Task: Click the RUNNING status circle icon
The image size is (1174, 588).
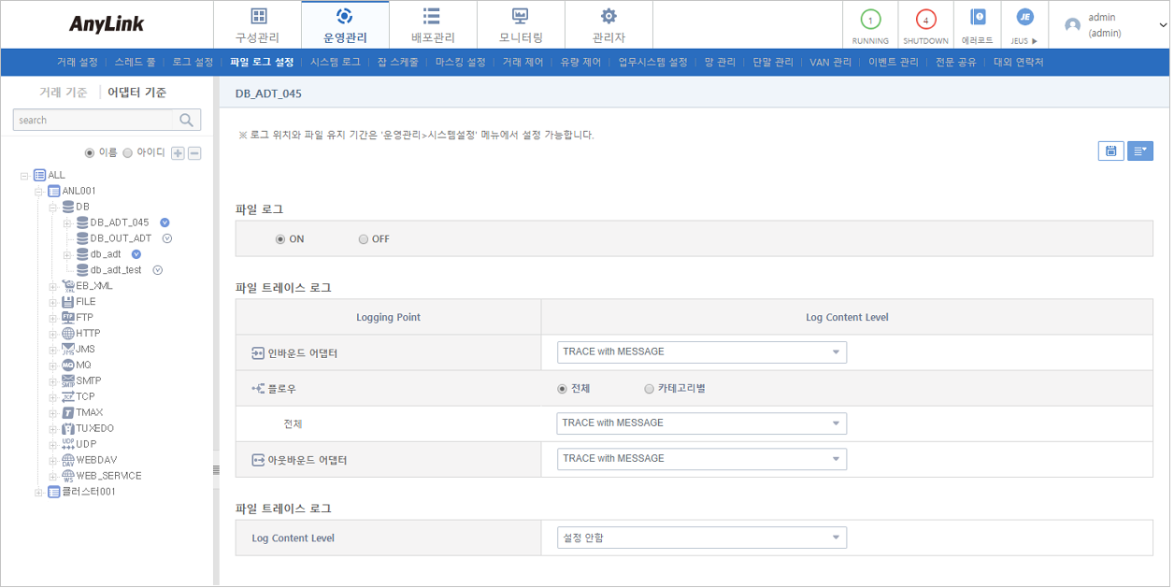Action: pos(870,20)
